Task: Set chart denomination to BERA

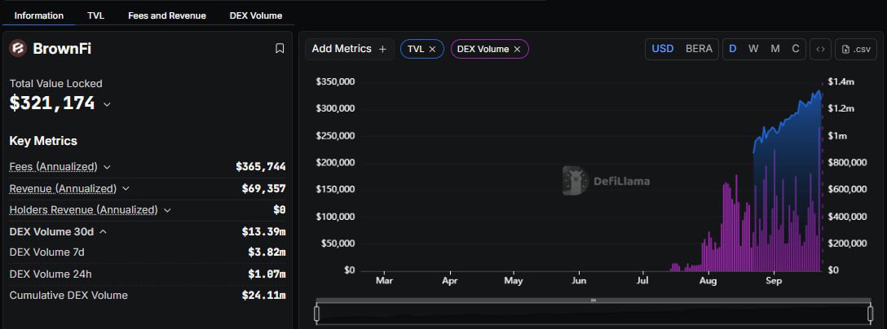Action: click(699, 49)
